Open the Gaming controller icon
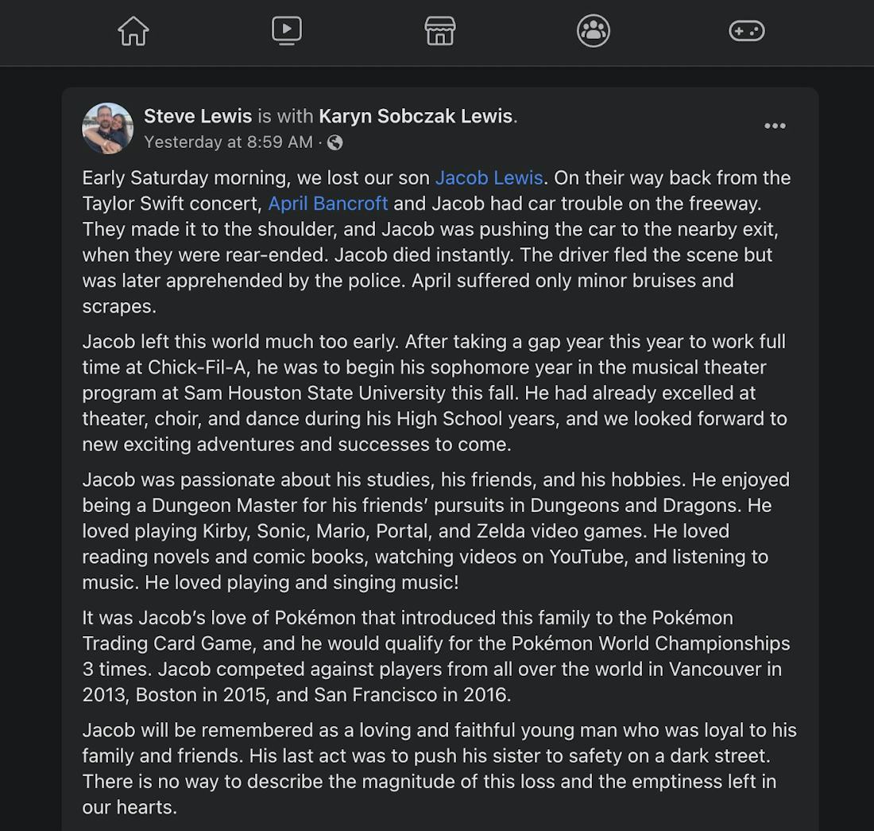 pos(747,31)
